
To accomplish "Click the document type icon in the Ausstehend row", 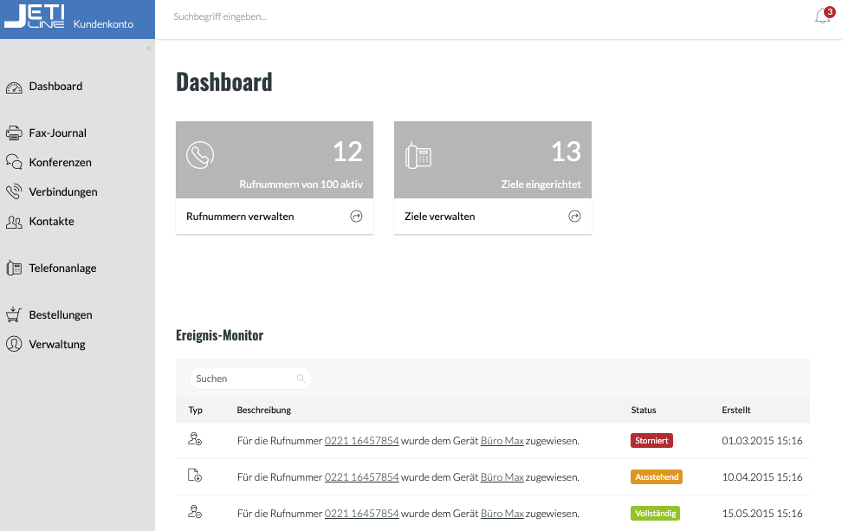I will point(195,476).
